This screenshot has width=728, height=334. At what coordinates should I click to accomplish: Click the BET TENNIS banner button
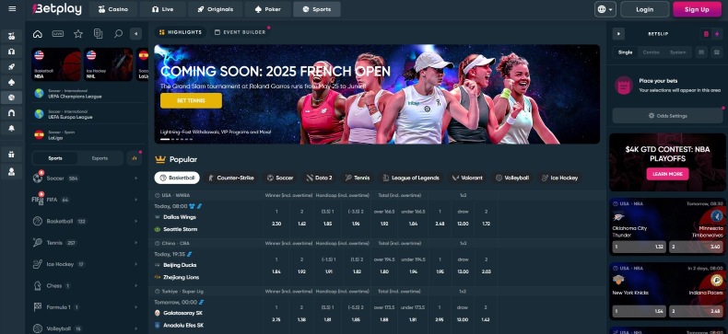[191, 100]
